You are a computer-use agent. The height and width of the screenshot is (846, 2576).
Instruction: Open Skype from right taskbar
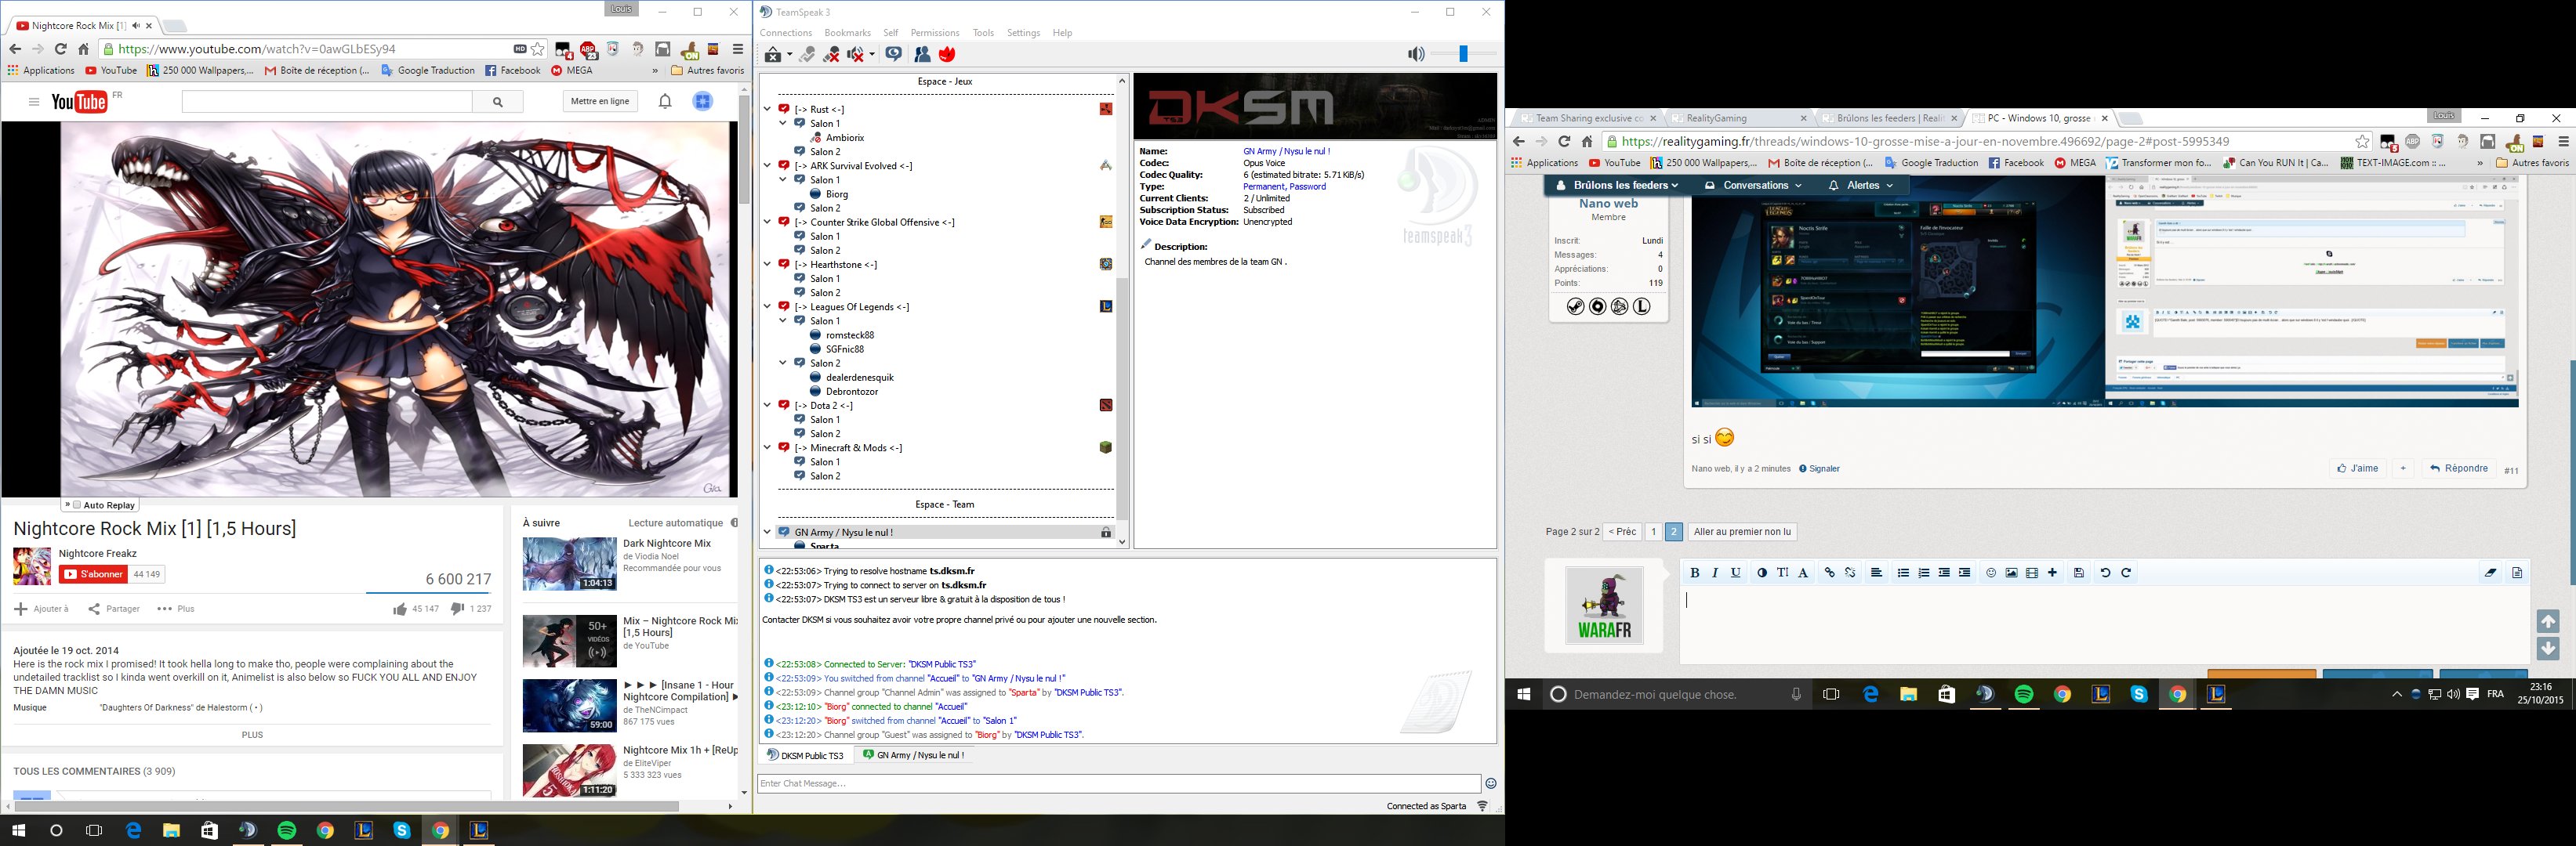[2139, 694]
